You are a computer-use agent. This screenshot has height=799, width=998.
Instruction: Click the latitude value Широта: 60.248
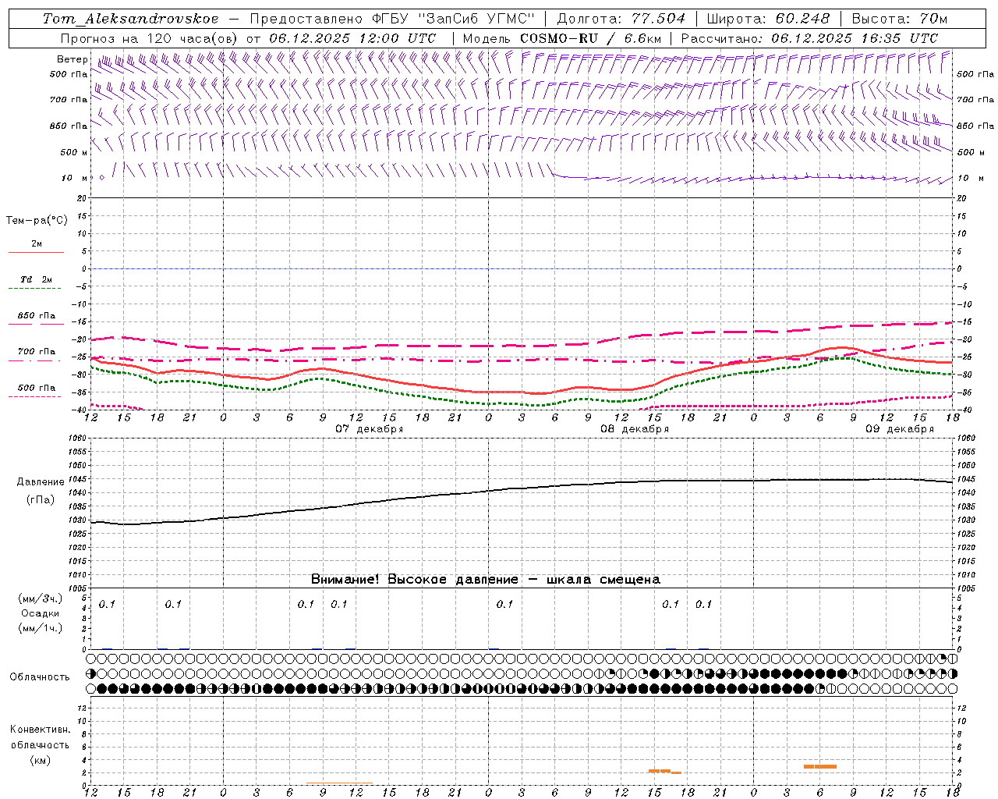[x=770, y=19]
